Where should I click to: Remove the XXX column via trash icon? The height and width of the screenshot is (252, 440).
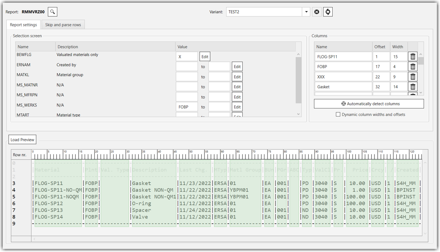(413, 77)
